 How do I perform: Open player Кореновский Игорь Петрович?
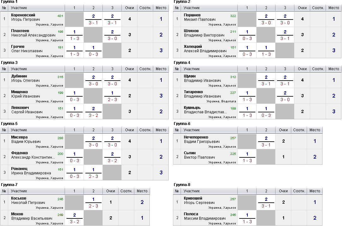26,17
